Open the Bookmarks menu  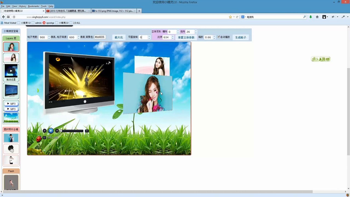(33, 6)
